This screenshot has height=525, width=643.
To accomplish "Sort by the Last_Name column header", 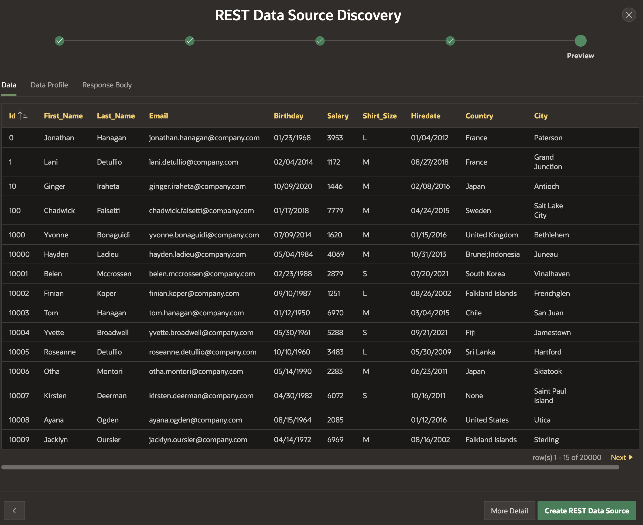I will pos(116,116).
